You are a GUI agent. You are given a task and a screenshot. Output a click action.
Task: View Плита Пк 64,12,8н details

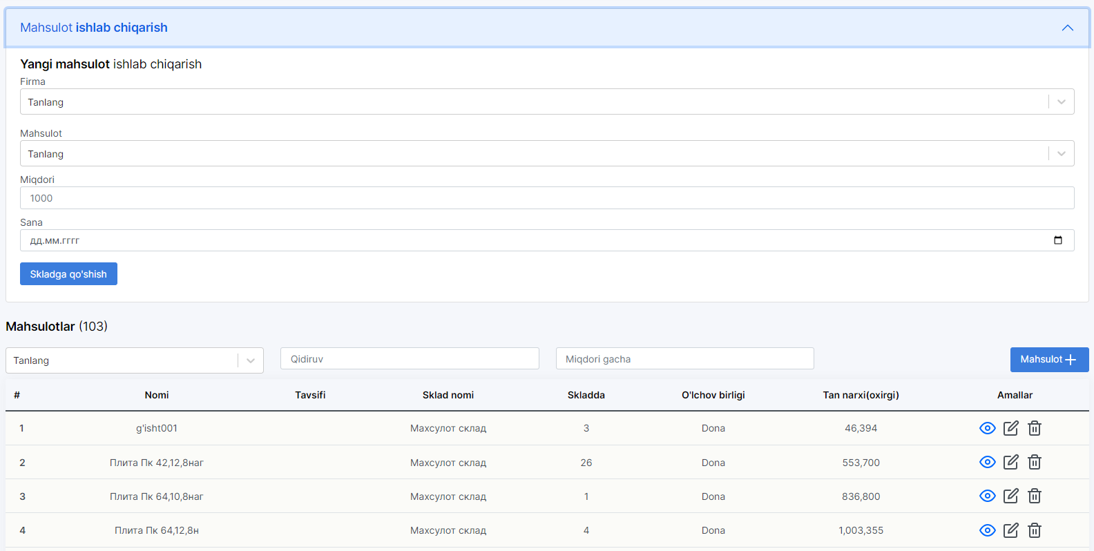coord(988,530)
